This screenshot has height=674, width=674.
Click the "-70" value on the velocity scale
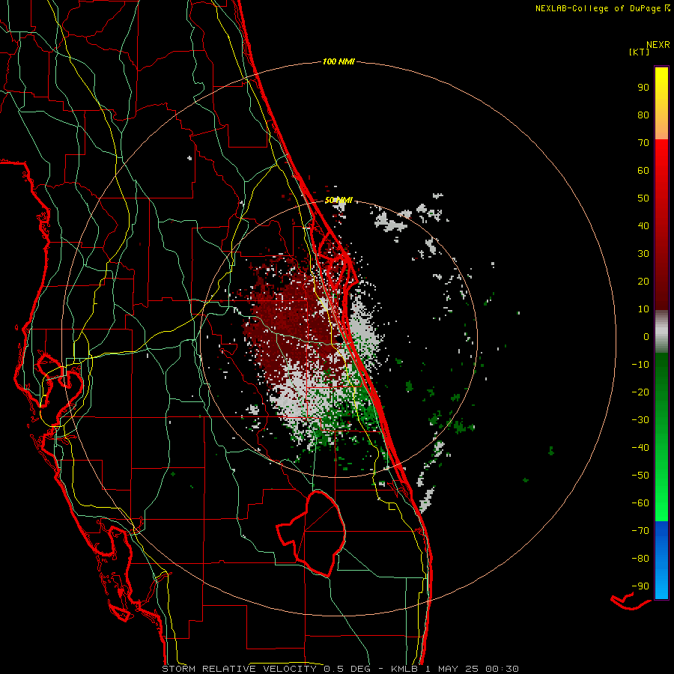click(x=640, y=531)
